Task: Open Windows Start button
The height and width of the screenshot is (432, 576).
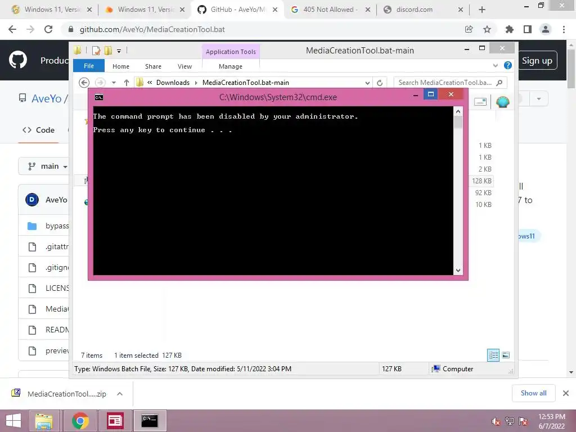Action: tap(13, 421)
